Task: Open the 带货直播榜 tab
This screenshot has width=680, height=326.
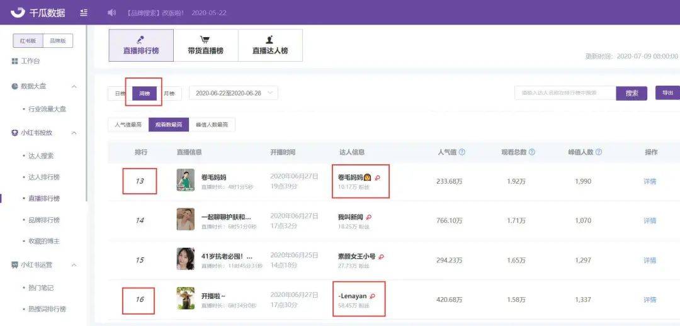Action: (205, 45)
